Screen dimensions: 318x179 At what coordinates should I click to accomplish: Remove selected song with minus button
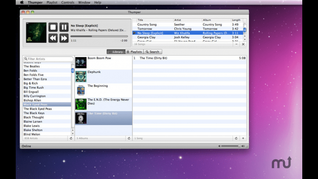236,44
